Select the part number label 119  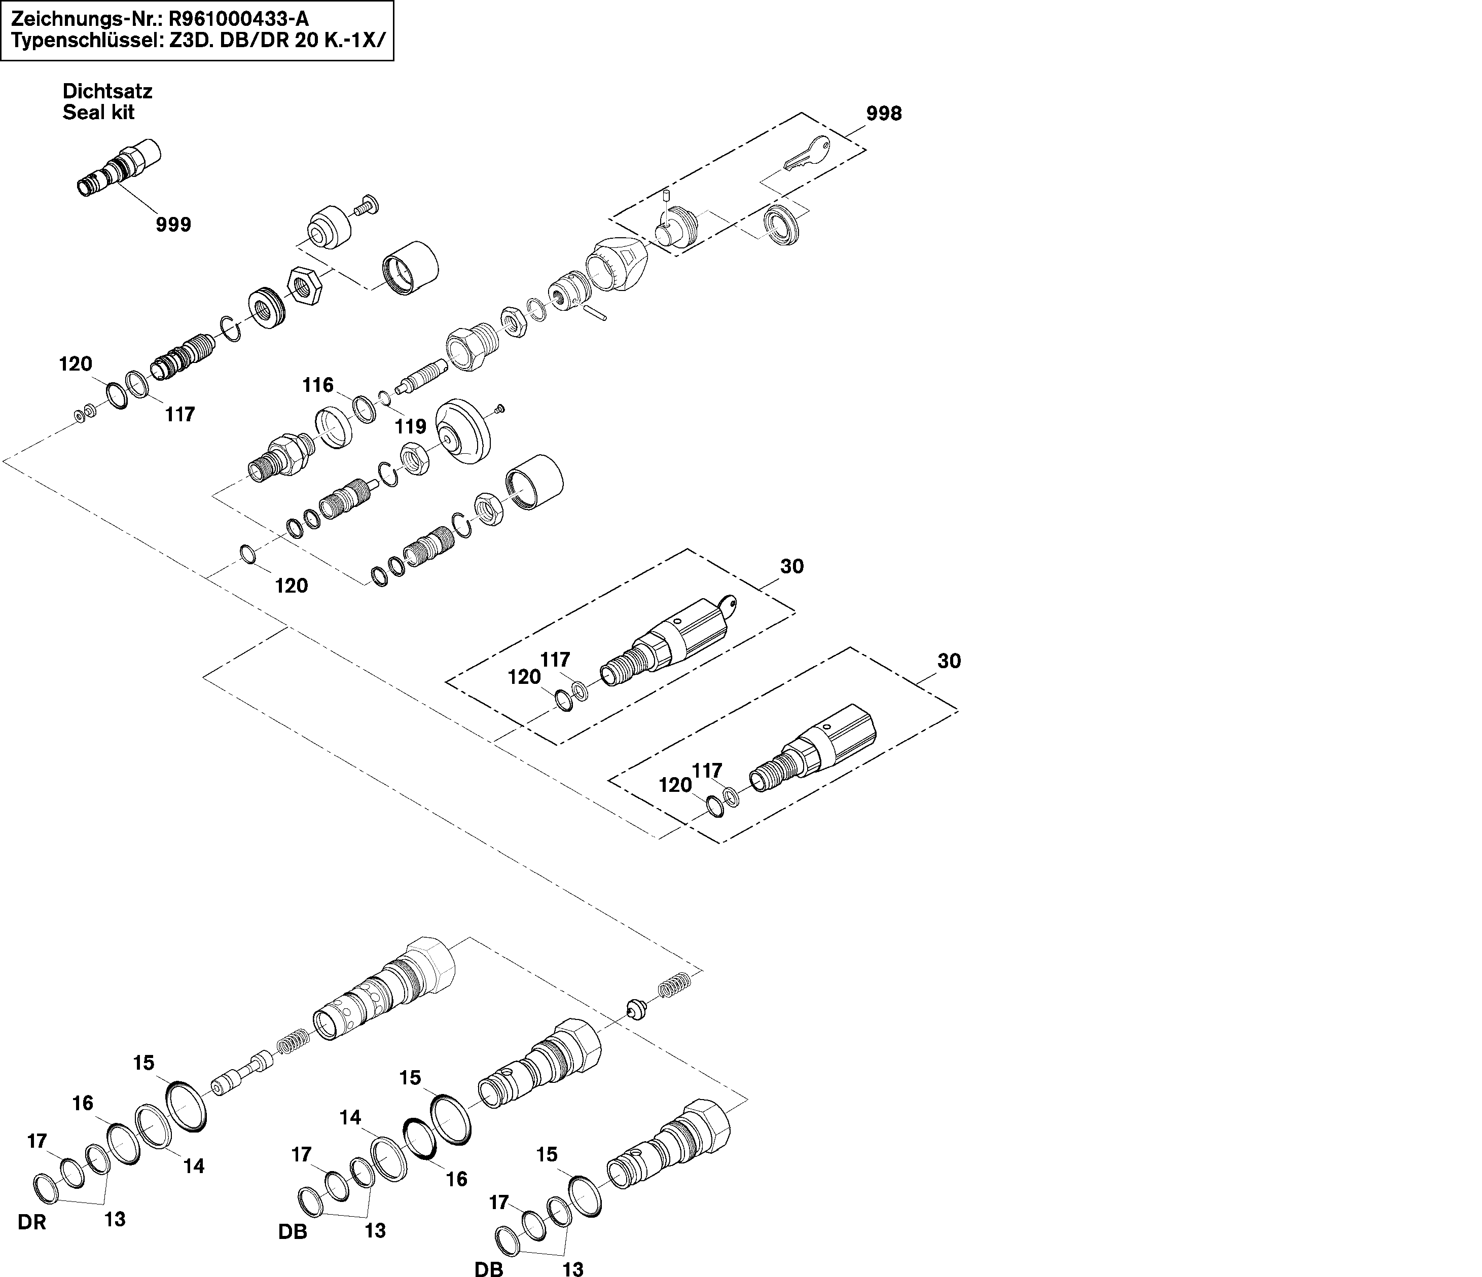[x=411, y=426]
